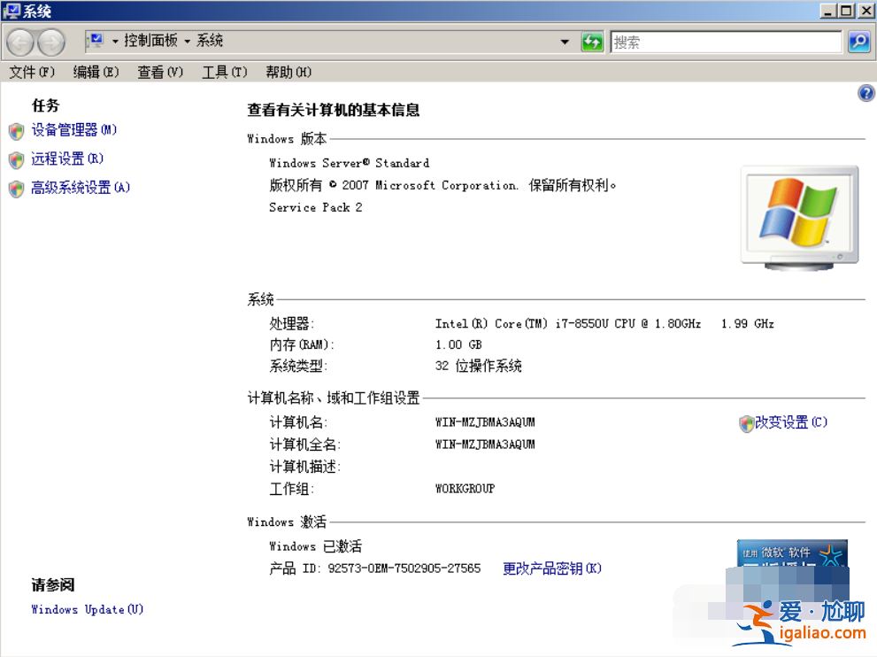Click 更改产品密钥 to change product key

click(x=550, y=568)
